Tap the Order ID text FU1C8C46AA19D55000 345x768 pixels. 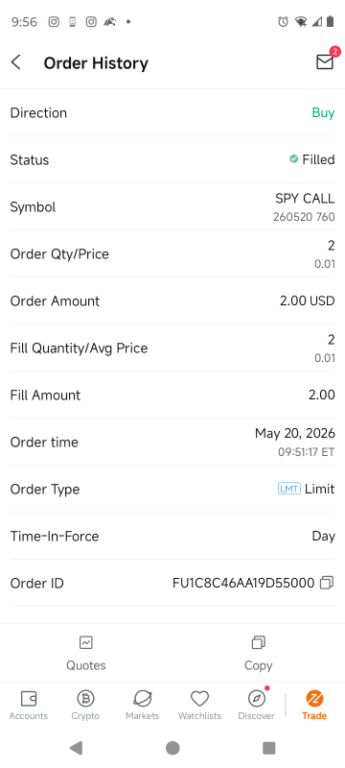coord(243,583)
